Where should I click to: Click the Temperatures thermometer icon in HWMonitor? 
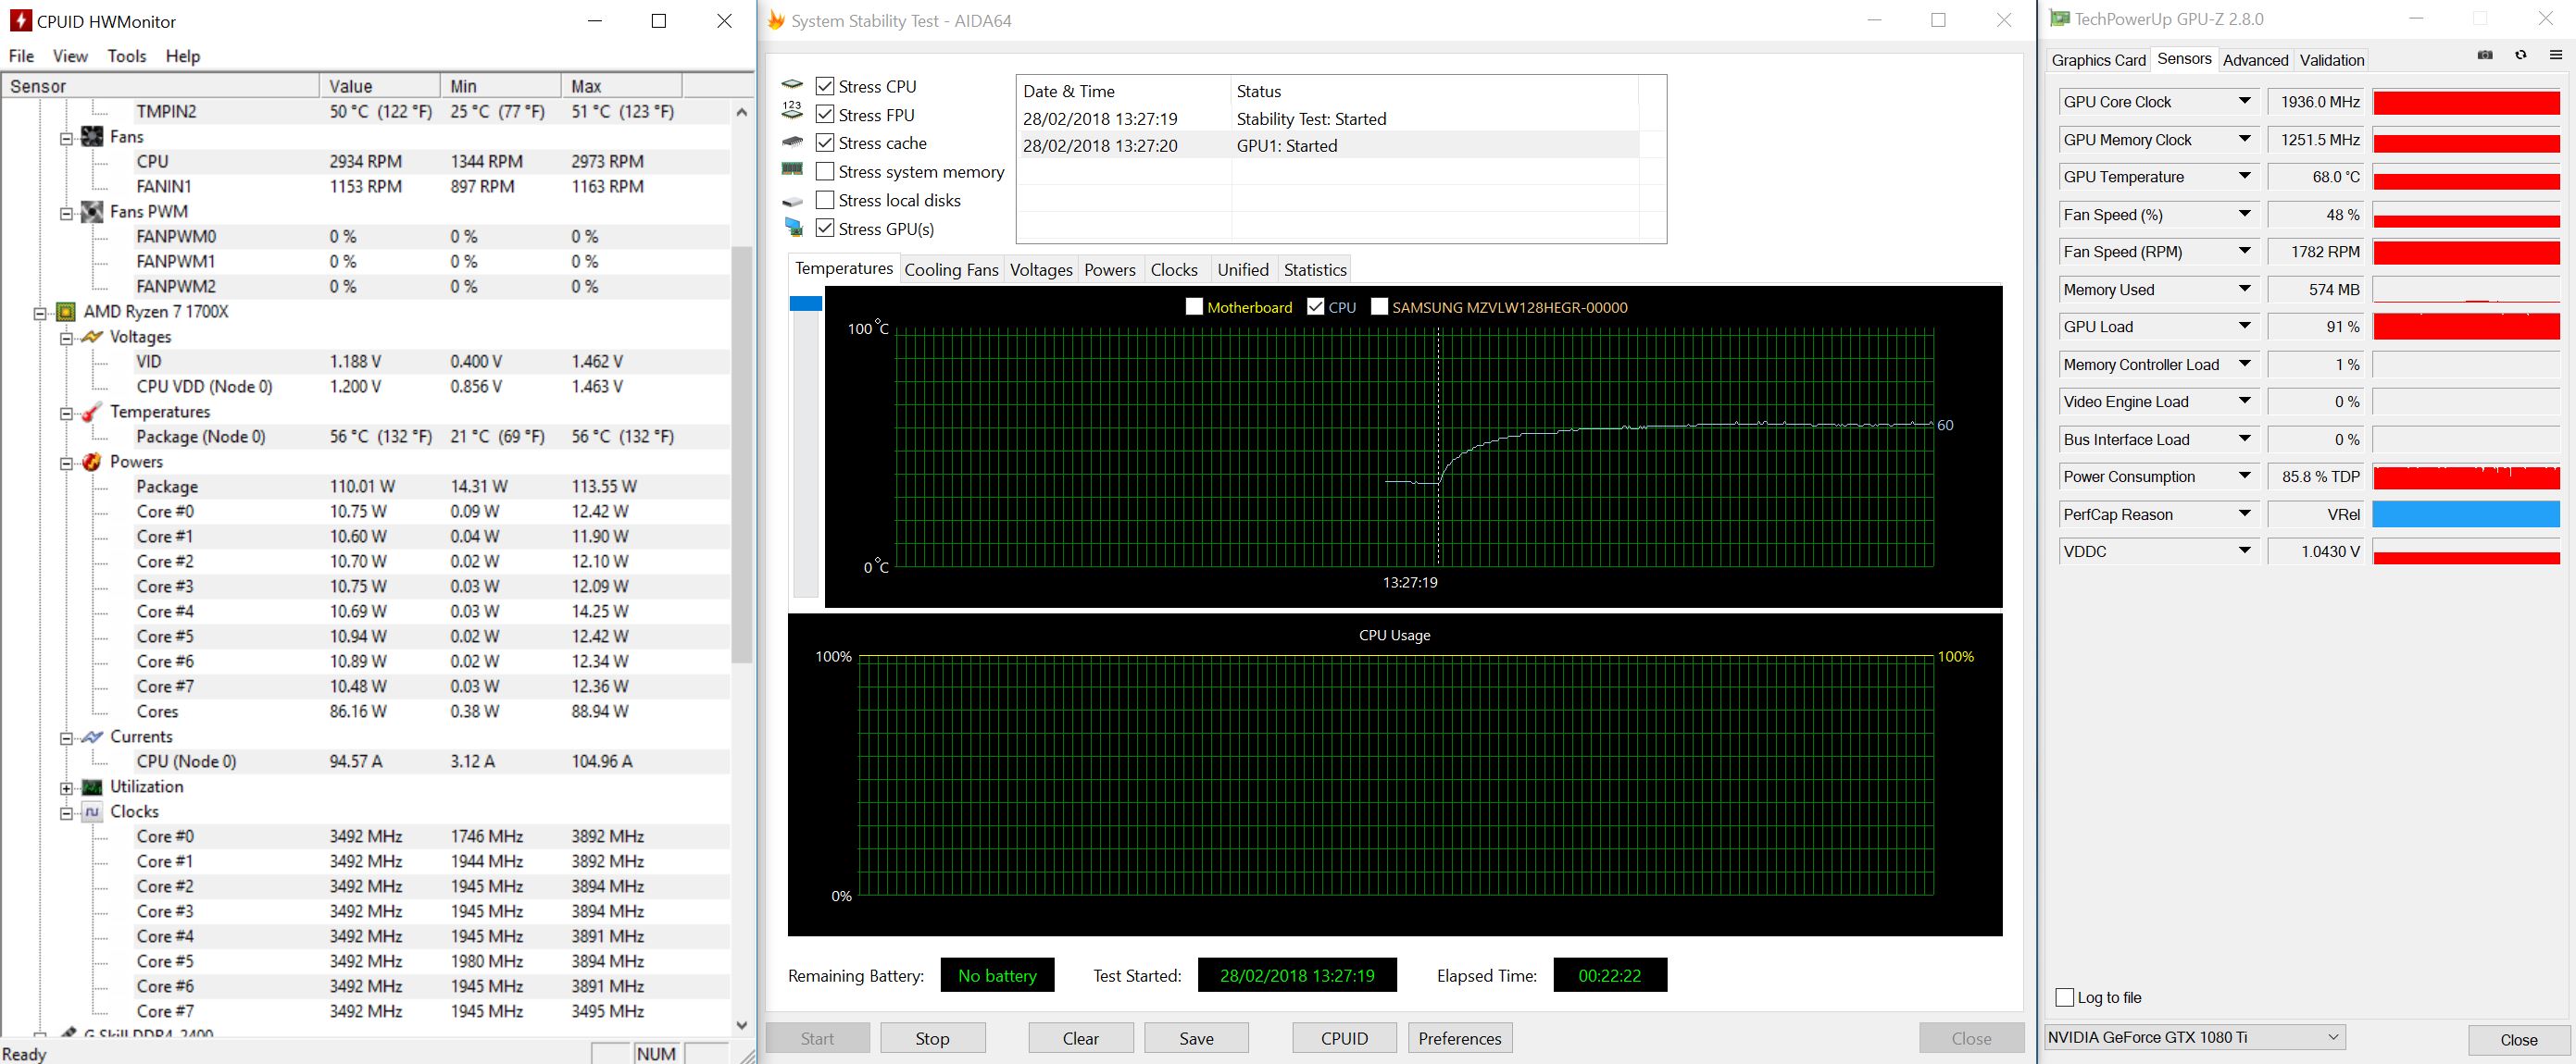point(92,412)
